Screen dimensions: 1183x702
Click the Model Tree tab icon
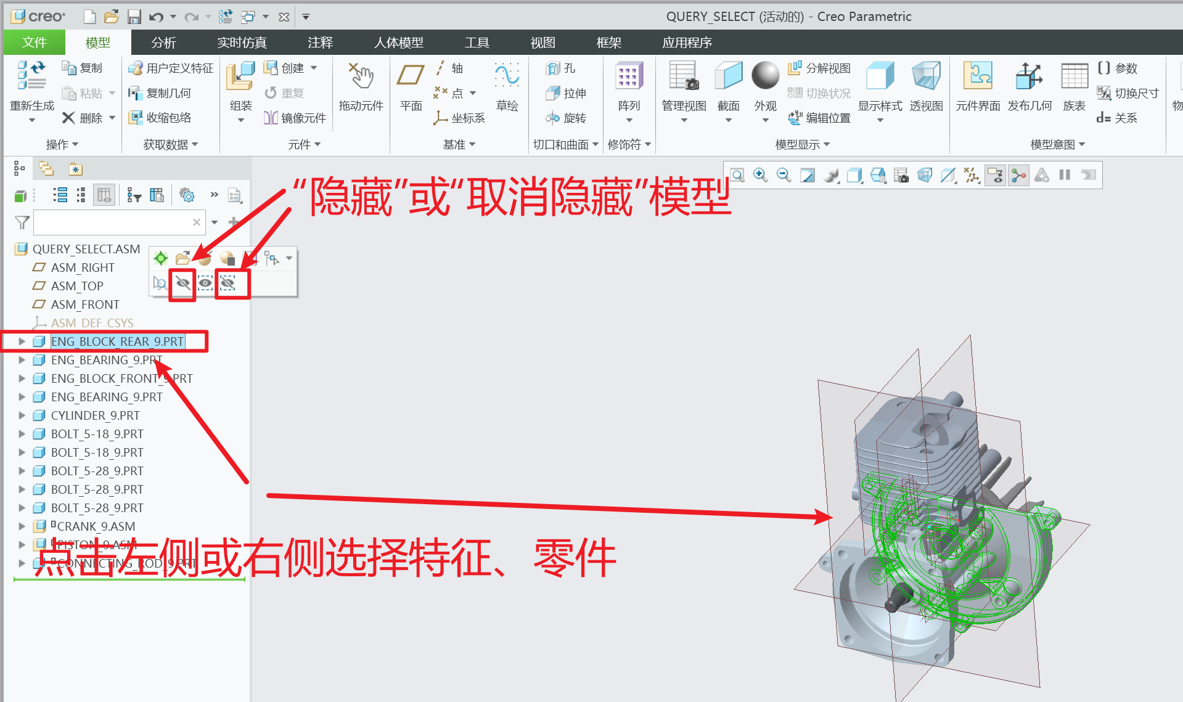pos(19,169)
